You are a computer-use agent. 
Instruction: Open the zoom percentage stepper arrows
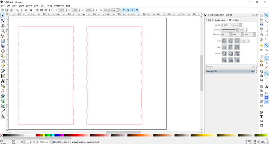[267, 142]
